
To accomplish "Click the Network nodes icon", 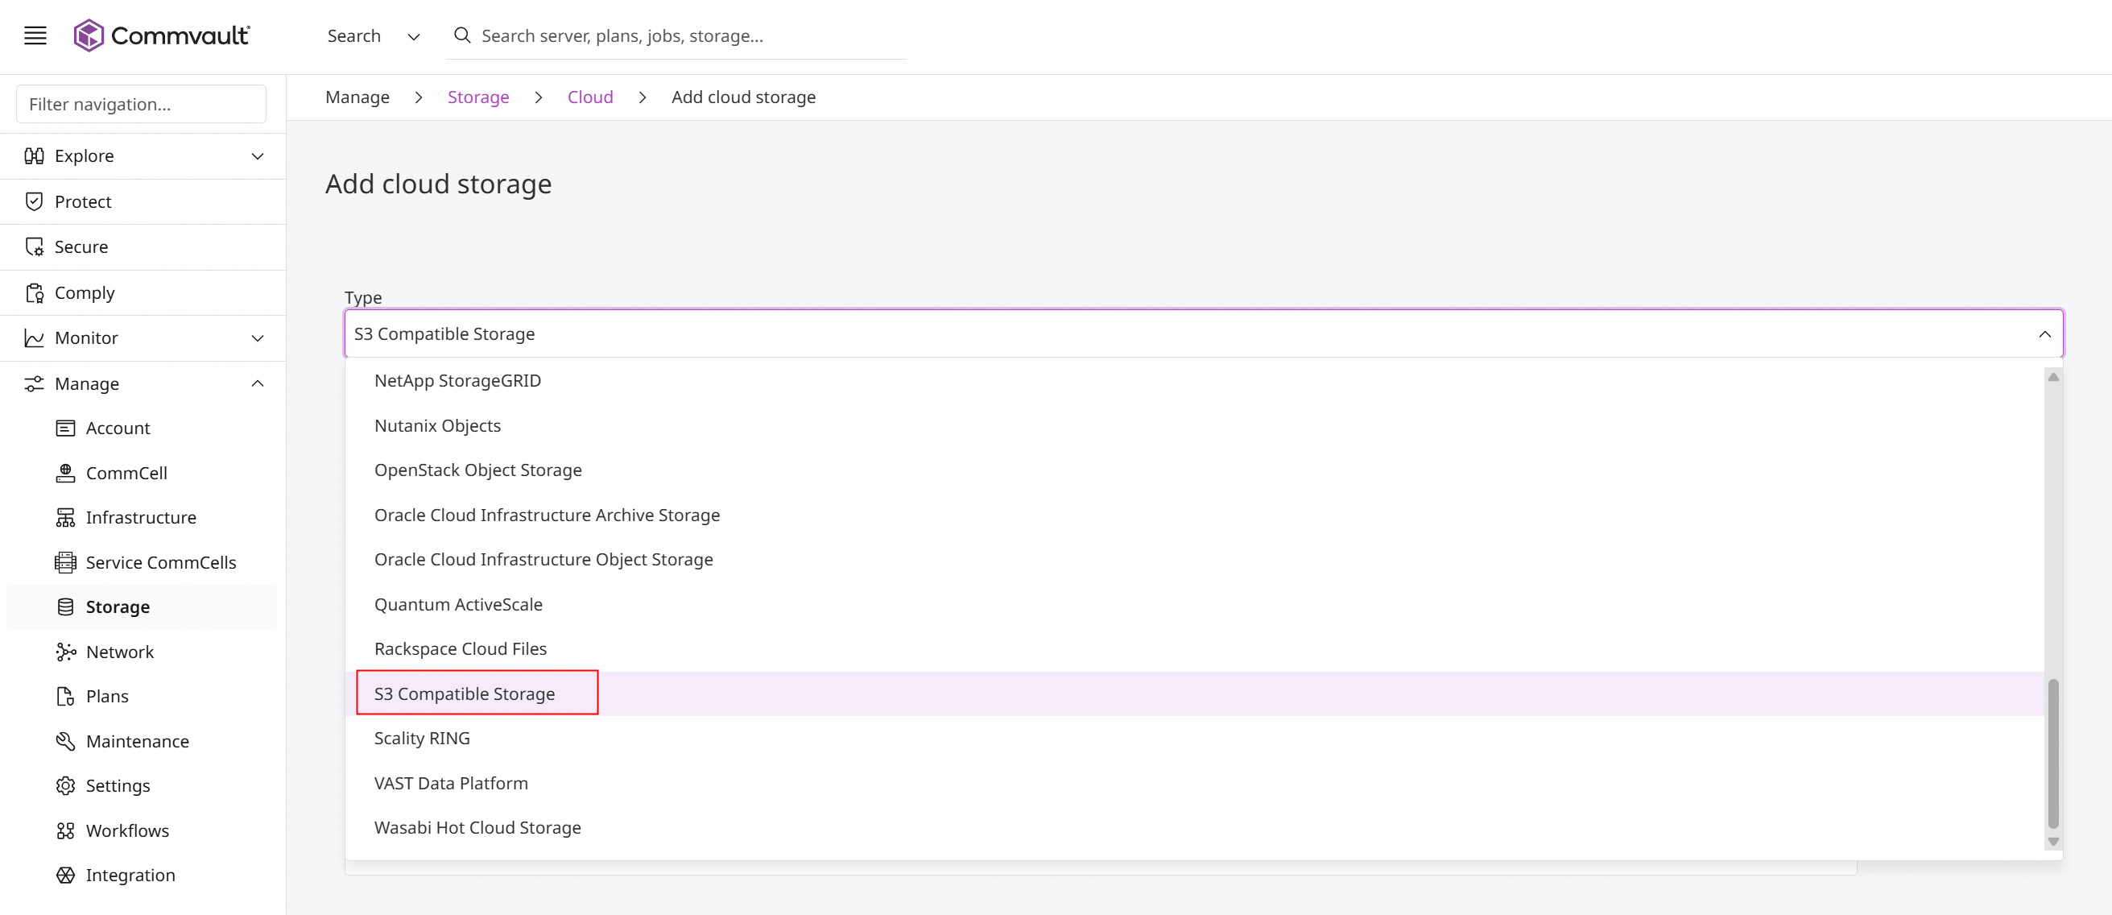I will (65, 652).
